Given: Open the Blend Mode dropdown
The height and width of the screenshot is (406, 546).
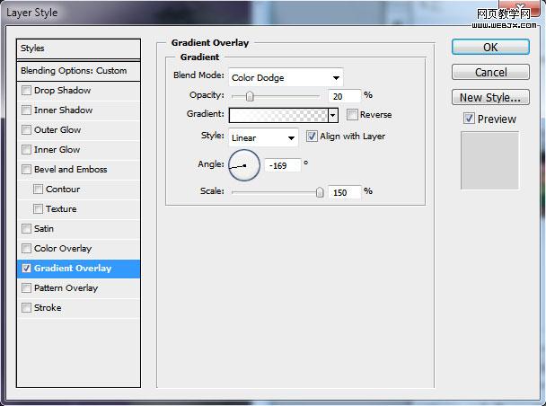Looking at the screenshot, I should pyautogui.click(x=286, y=77).
